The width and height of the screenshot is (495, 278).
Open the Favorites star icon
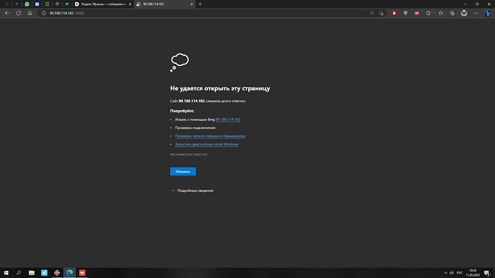tap(440, 13)
